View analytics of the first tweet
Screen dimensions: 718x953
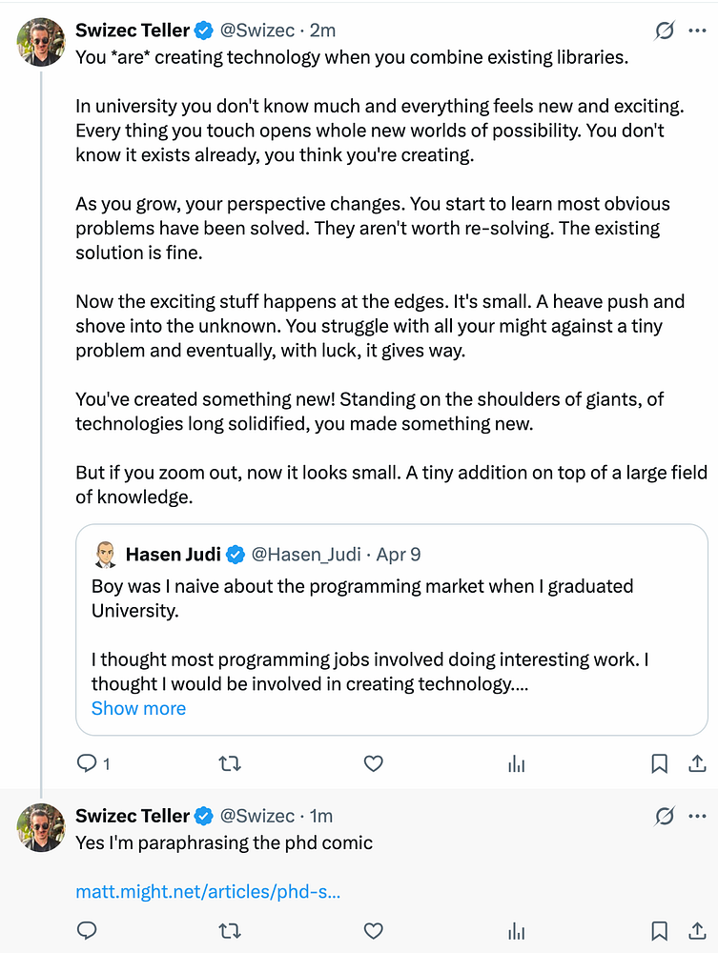[517, 763]
